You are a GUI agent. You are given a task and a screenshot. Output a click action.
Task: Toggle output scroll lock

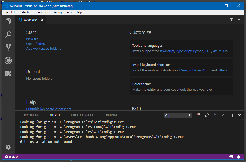(x=207, y=115)
